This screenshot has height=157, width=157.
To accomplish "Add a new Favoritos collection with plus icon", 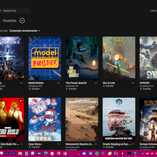I will click(x=22, y=21).
